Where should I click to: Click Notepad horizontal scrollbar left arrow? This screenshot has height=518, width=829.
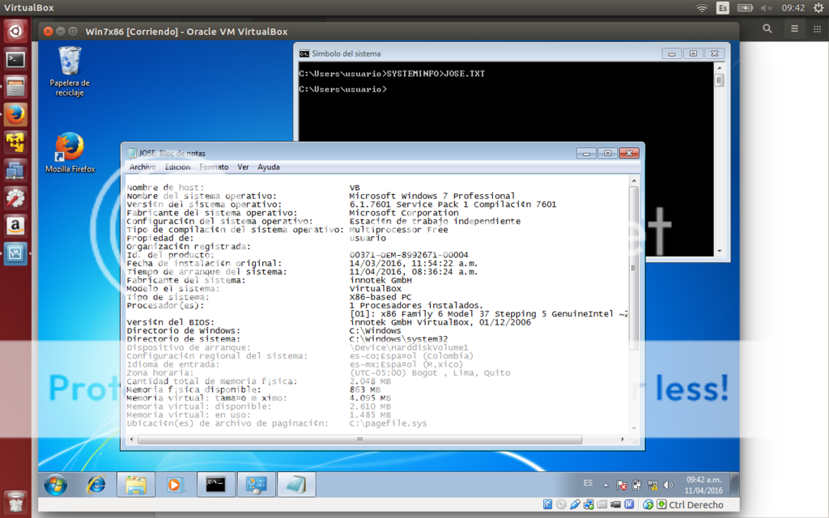[x=132, y=439]
